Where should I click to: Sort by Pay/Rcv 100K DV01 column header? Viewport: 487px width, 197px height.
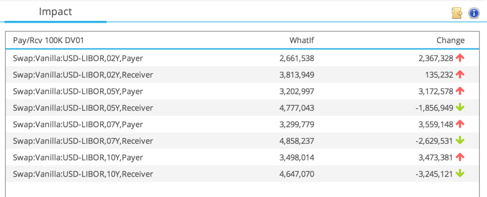49,41
